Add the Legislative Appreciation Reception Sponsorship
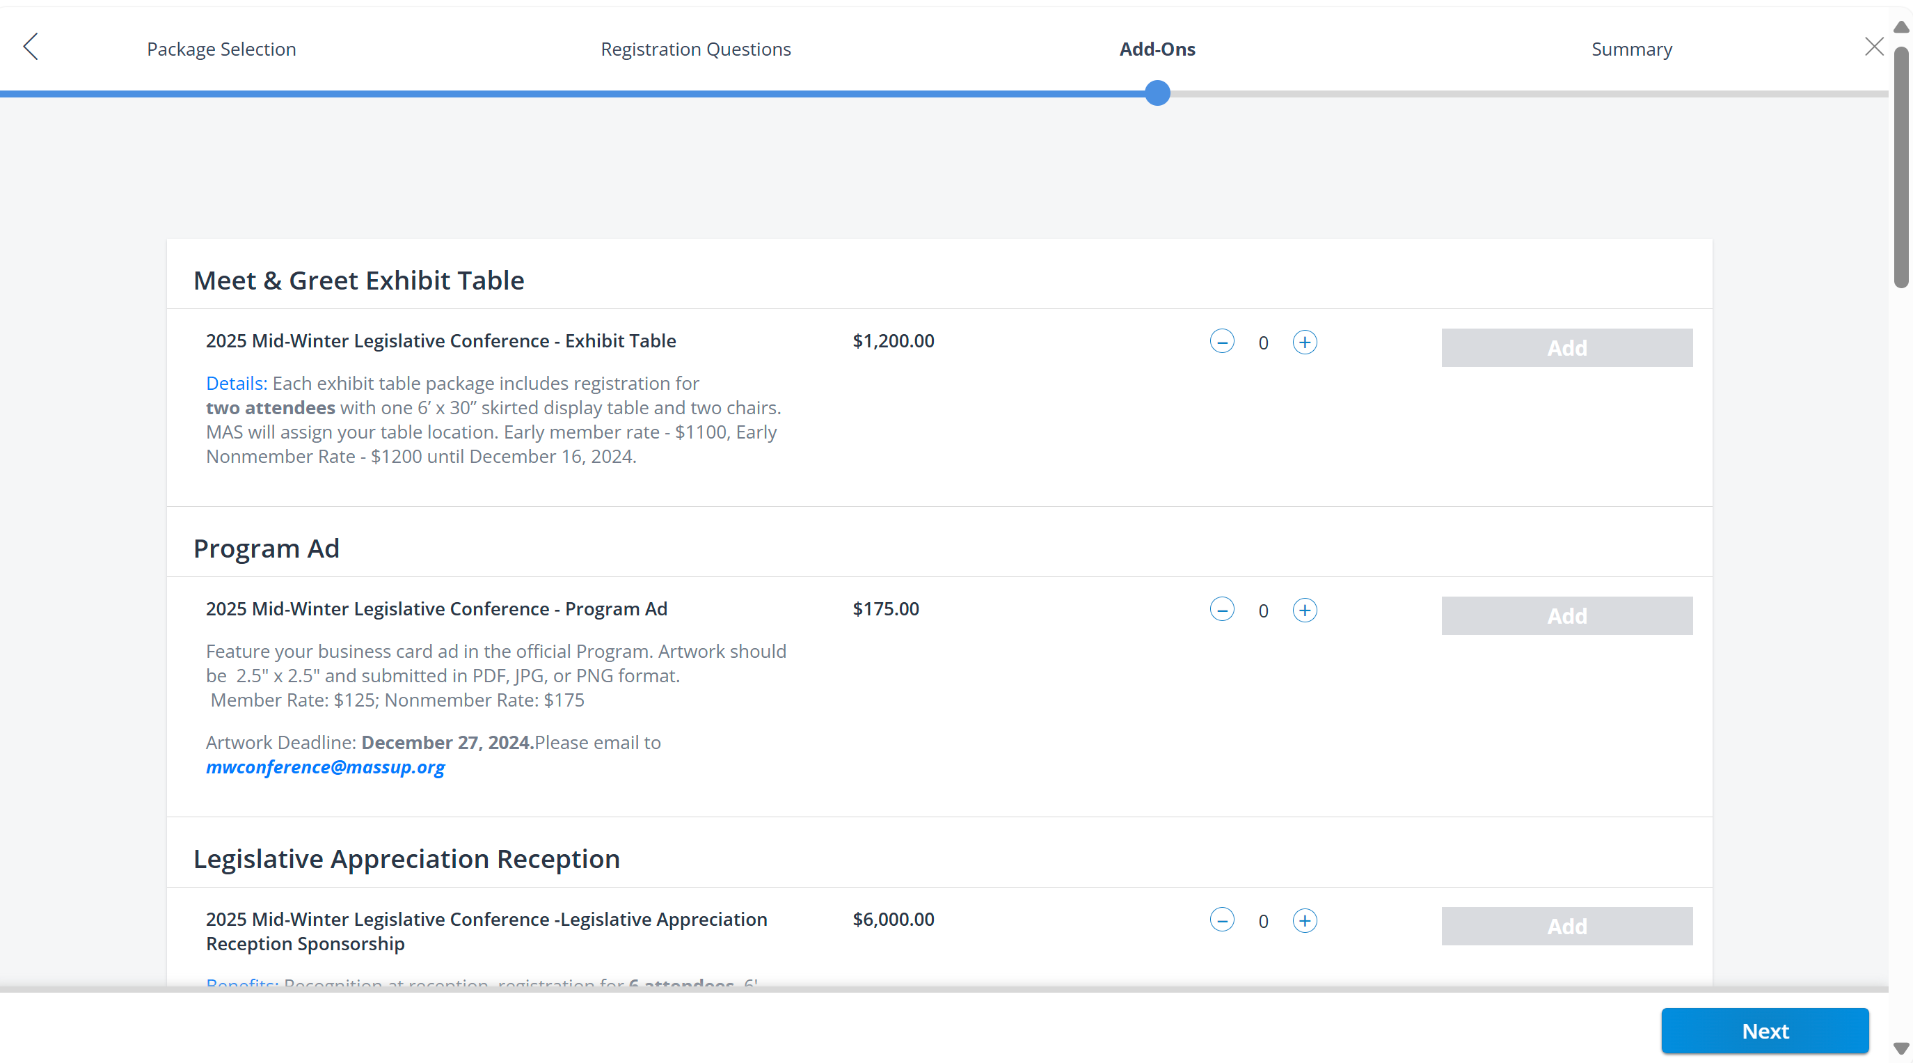Viewport: 1913px width, 1063px height. point(1567,927)
